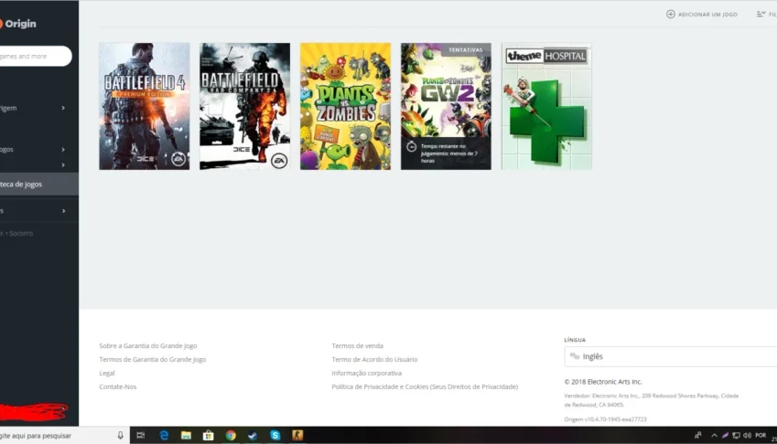The width and height of the screenshot is (777, 444).
Task: Expand the Jogos sidebar chevron
Action: (x=63, y=149)
